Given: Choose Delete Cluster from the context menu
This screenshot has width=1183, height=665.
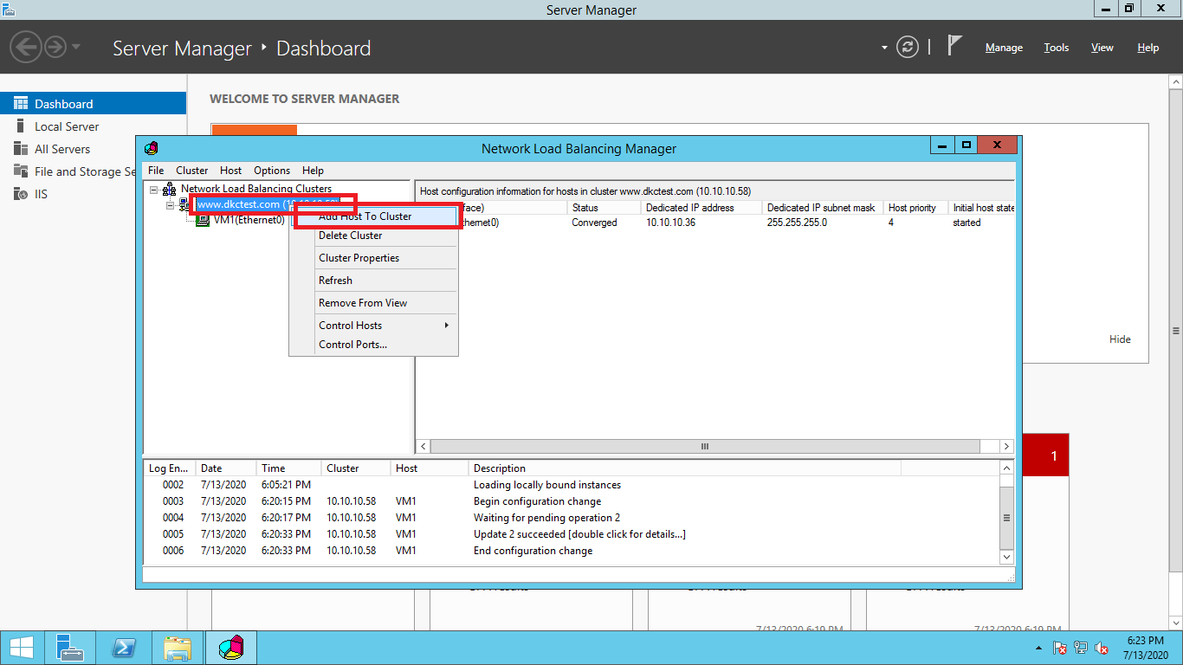Looking at the screenshot, I should tap(373, 236).
